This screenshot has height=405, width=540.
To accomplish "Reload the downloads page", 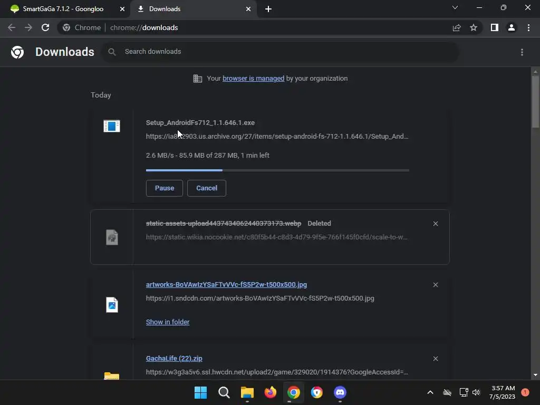I will 45,27.
